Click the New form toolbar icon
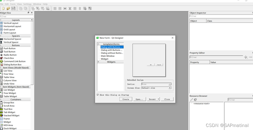Image resolution: width=253 pixels, height=130 pixels. (3, 9)
